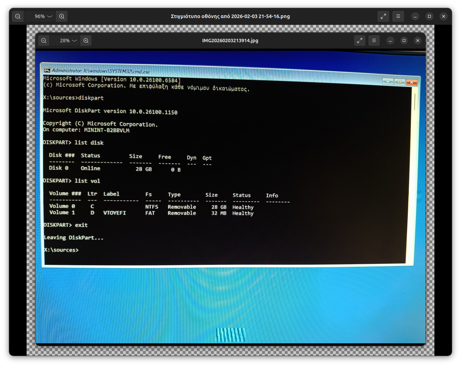Click the cmd.exe title bar icon

[47, 70]
